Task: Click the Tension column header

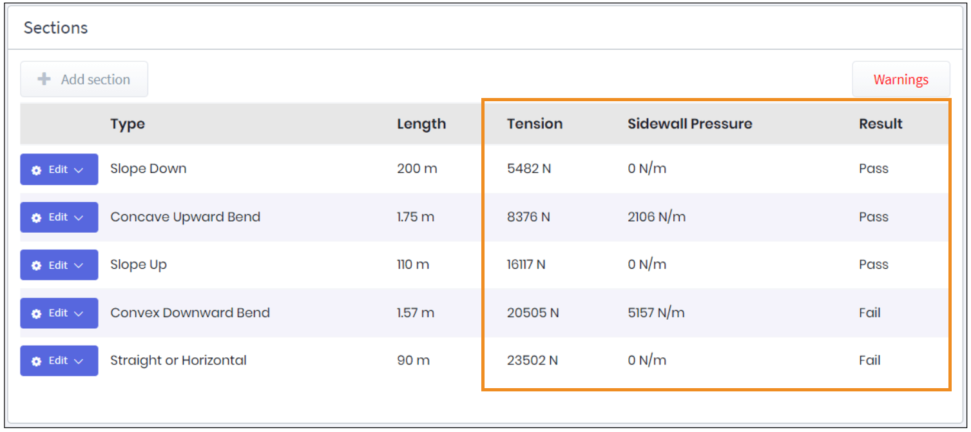Action: 534,124
